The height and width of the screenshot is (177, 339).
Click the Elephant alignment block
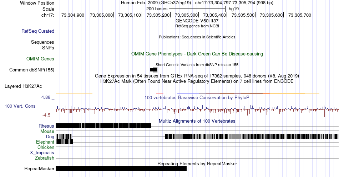65,142
